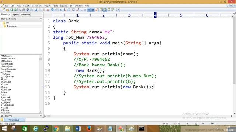Open the Edit menu

pyautogui.click(x=12, y=6)
